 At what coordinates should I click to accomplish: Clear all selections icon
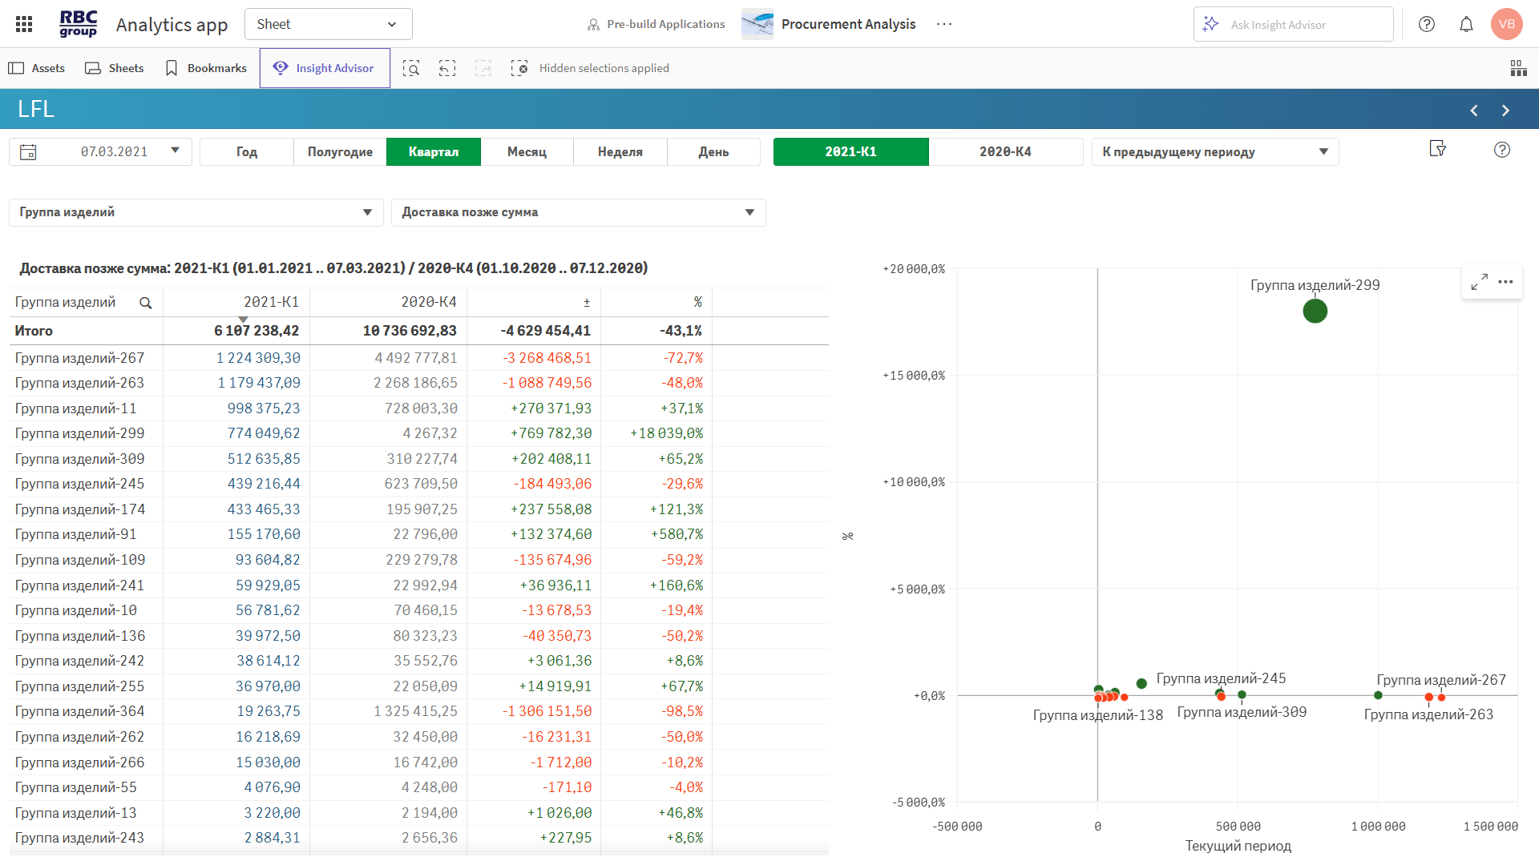click(x=519, y=68)
